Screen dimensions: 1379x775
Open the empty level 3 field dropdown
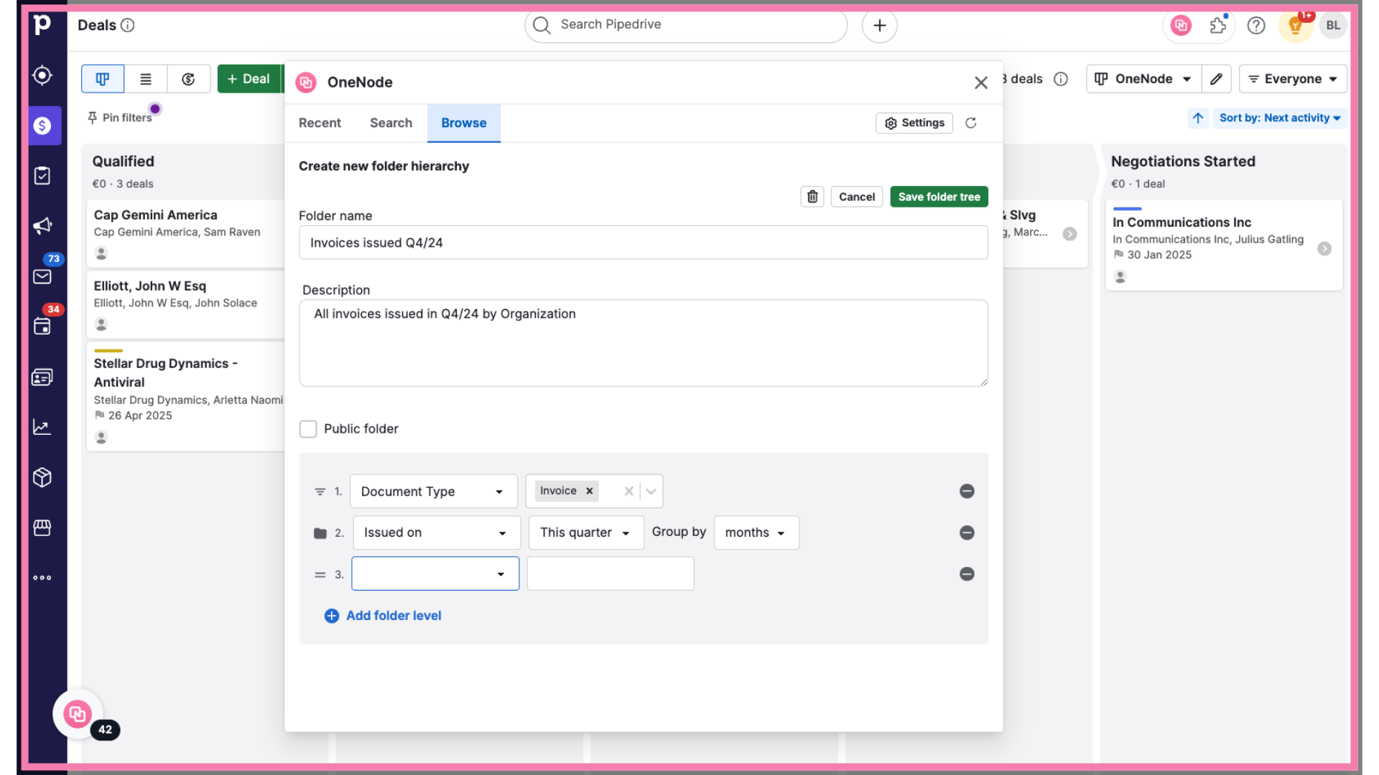point(435,574)
